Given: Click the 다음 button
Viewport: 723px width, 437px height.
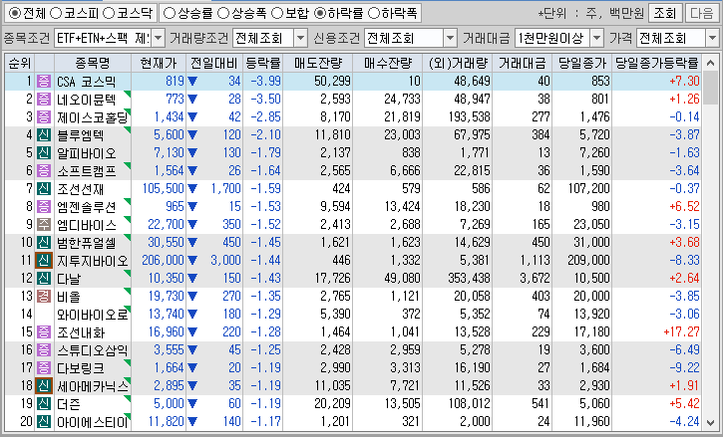Looking at the screenshot, I should (701, 13).
